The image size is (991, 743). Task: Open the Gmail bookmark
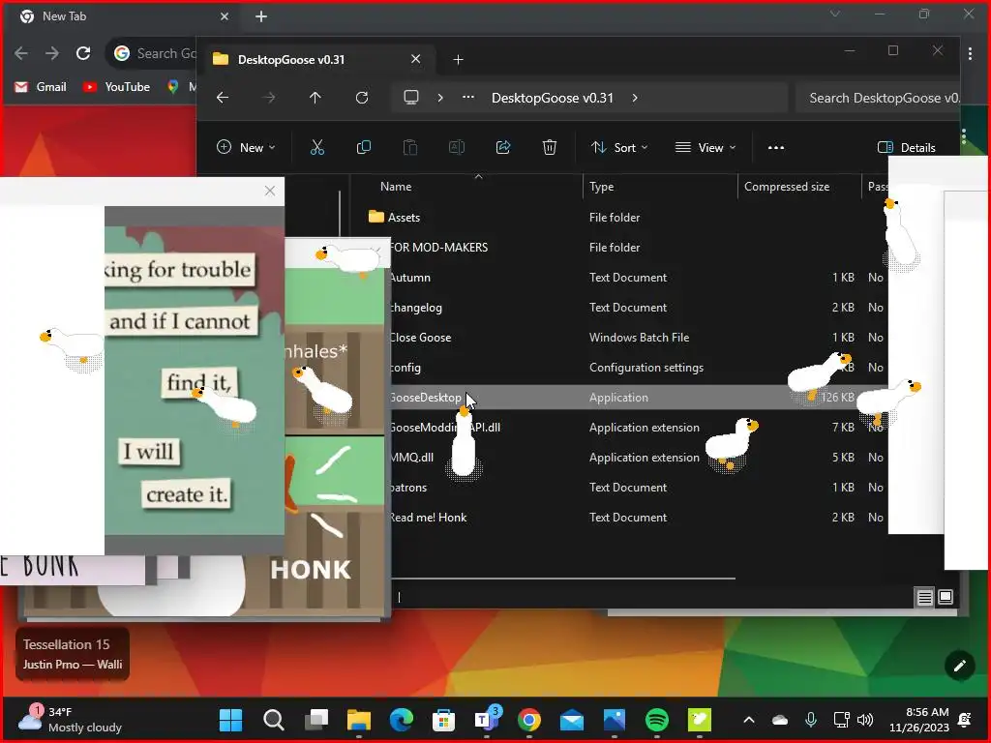41,87
